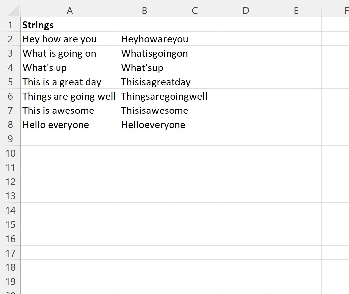The height and width of the screenshot is (294, 349).
Task: Select cell 'What is going on'
Action: click(x=70, y=53)
